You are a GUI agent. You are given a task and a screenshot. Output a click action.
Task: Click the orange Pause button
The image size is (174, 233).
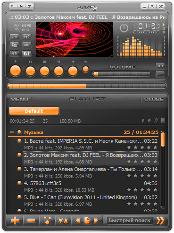[30, 71]
